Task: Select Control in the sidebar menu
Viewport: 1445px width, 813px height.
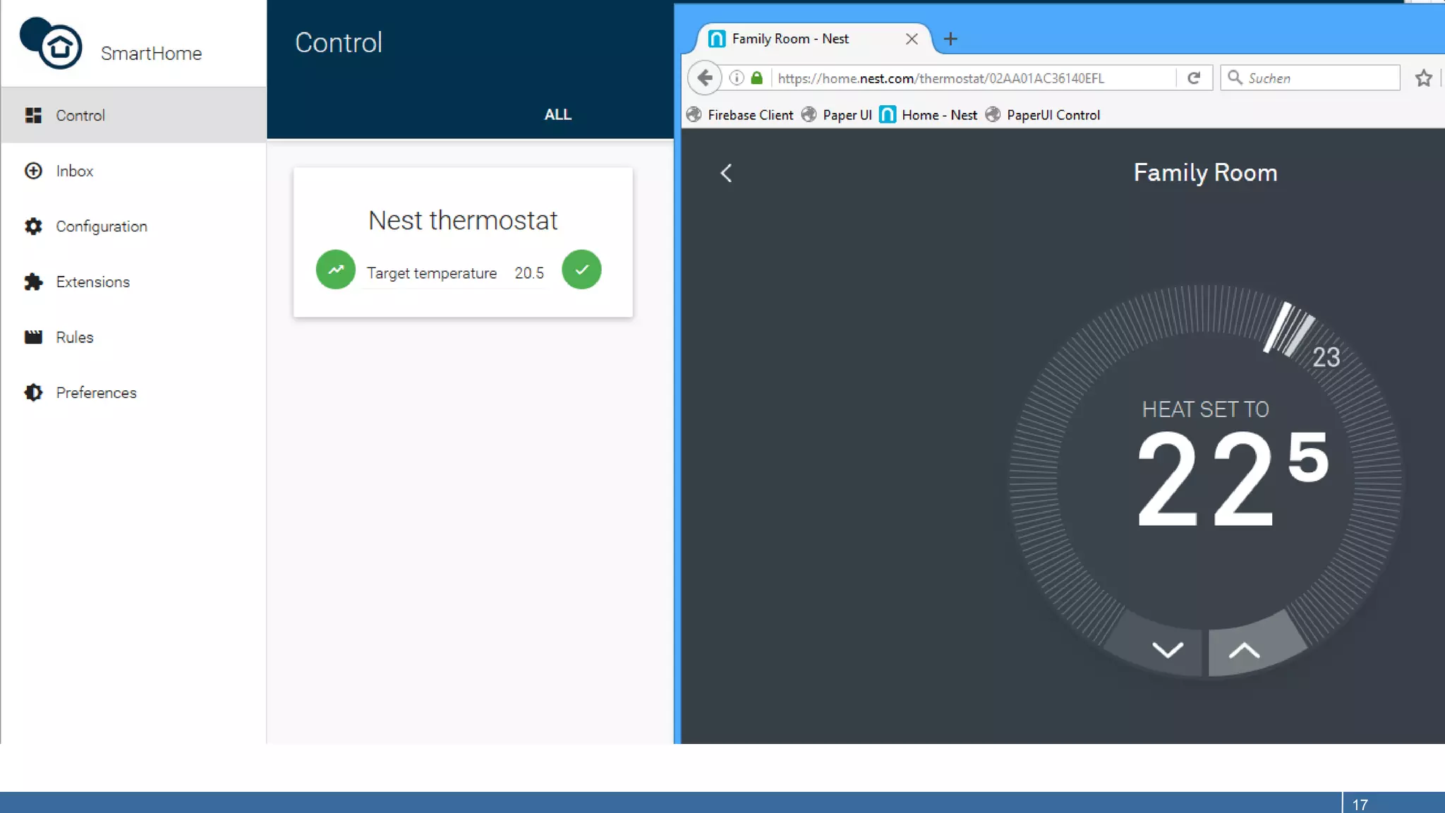Action: [x=80, y=115]
